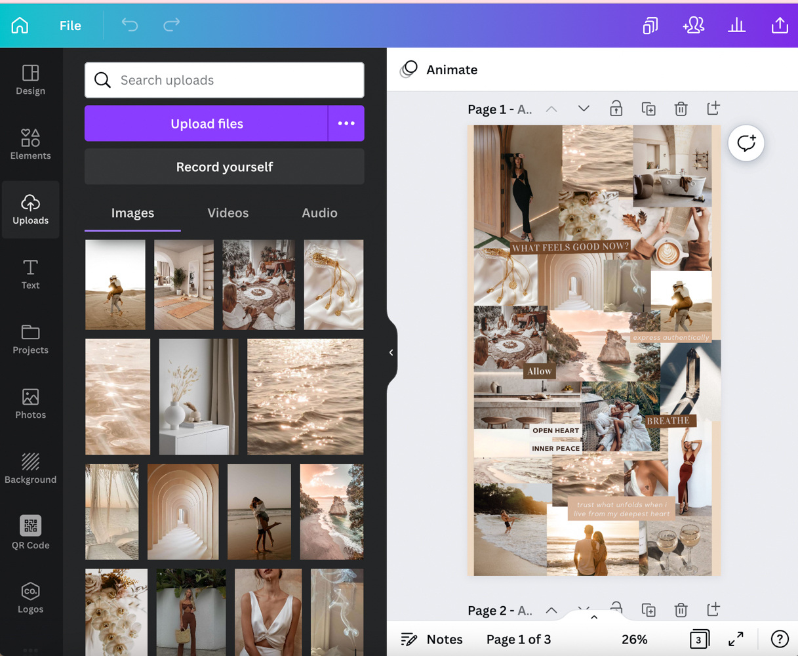Open the Text sidebar panel
798x656 pixels.
(x=31, y=274)
